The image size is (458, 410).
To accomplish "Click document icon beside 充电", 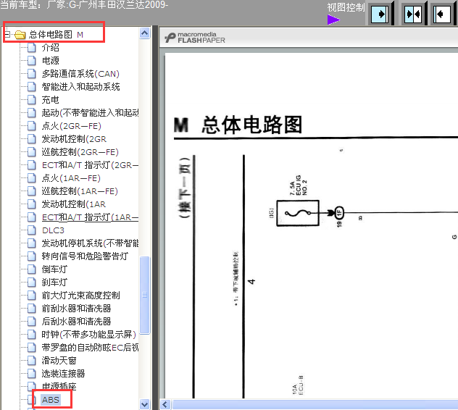I will tap(32, 100).
